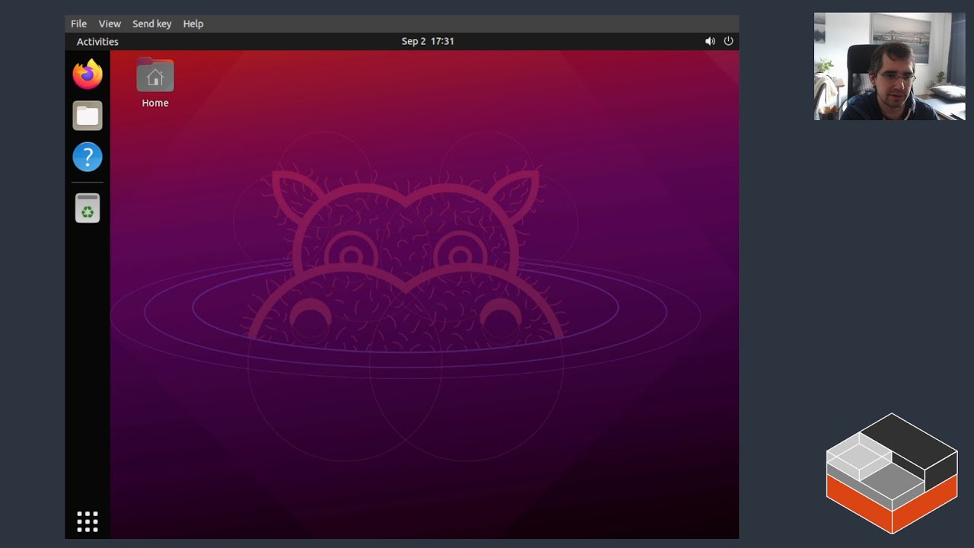Open the Help app icon
The image size is (974, 548).
point(88,157)
